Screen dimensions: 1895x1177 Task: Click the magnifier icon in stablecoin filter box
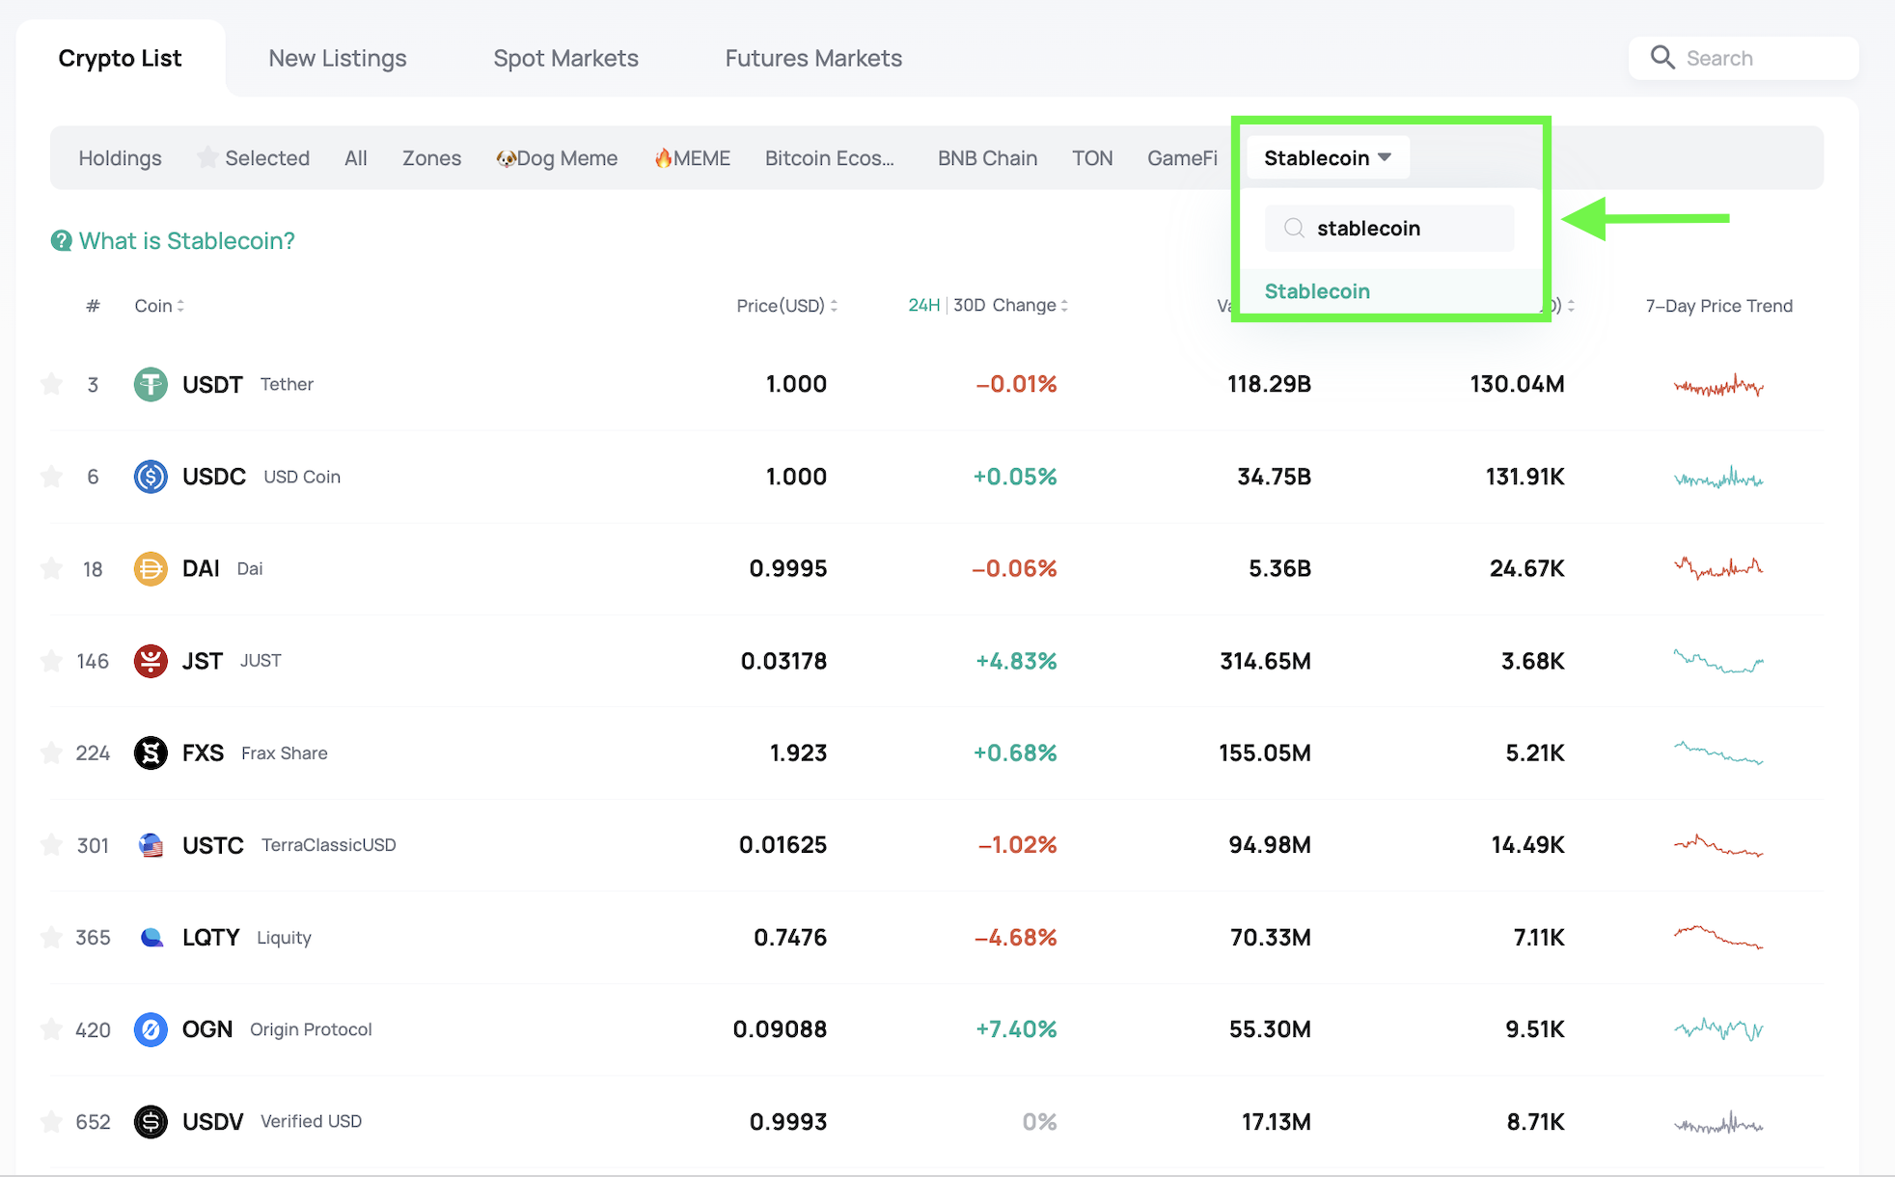pyautogui.click(x=1295, y=228)
